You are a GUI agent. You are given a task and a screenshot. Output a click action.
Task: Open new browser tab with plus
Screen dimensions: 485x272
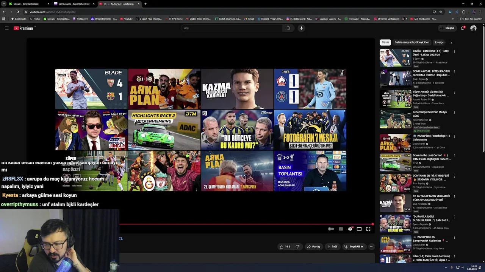tap(145, 4)
